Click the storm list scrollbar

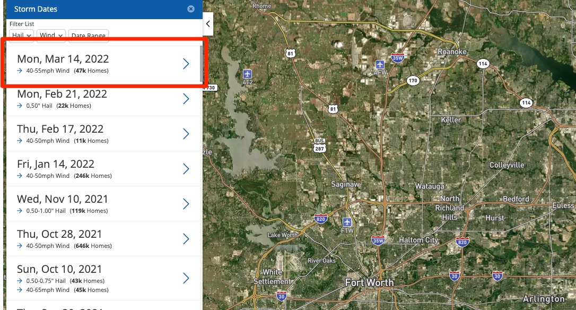click(200, 64)
